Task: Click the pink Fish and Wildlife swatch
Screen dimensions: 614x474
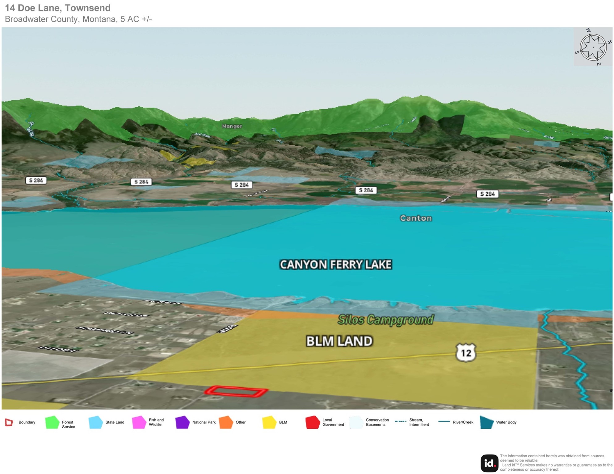Action: tap(139, 422)
